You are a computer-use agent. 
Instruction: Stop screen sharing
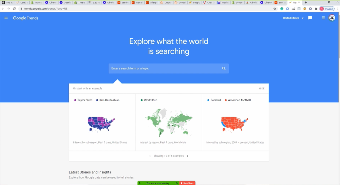pos(187,183)
